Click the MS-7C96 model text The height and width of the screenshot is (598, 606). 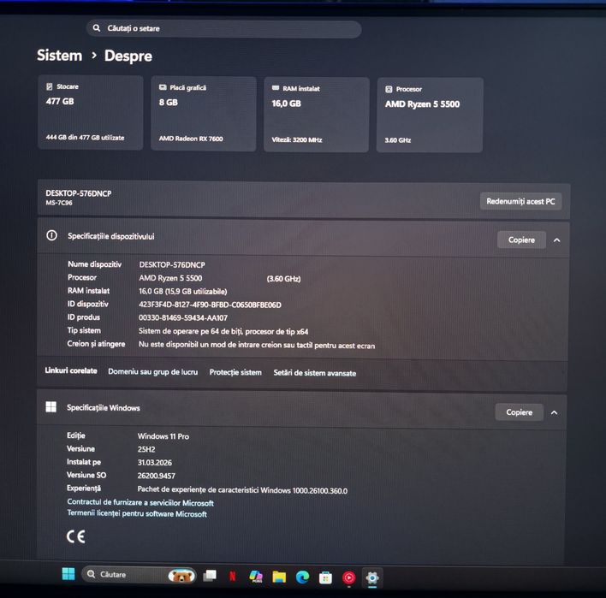[x=59, y=203]
